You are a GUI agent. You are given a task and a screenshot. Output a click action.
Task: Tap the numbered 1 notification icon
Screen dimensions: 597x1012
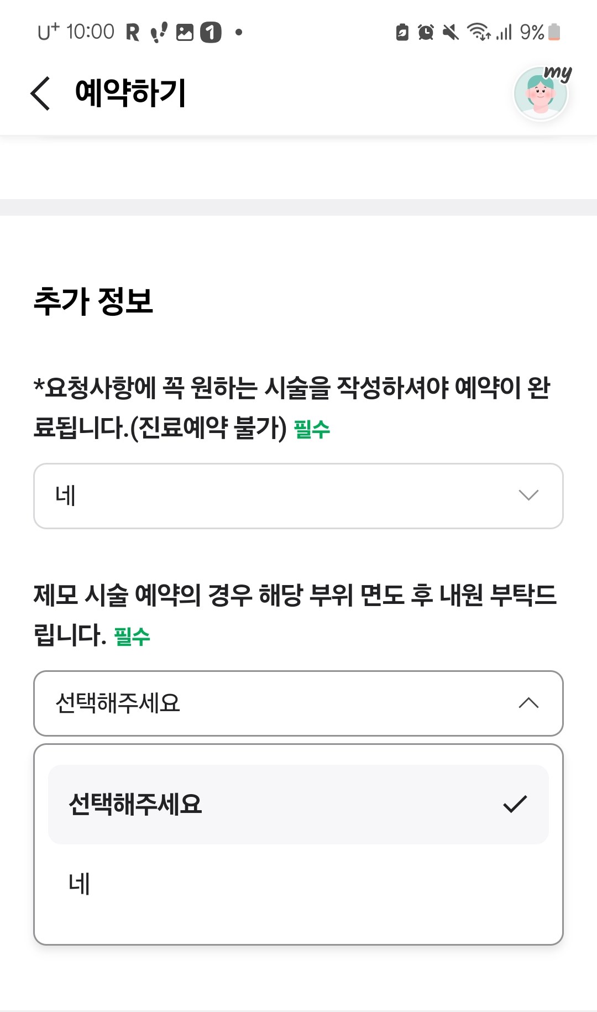pyautogui.click(x=211, y=33)
